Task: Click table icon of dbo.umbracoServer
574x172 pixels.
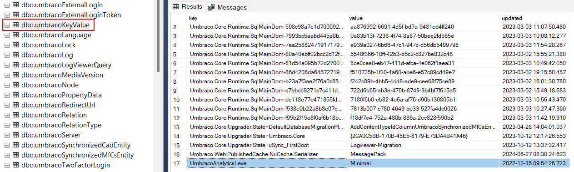Action: tap(15, 135)
